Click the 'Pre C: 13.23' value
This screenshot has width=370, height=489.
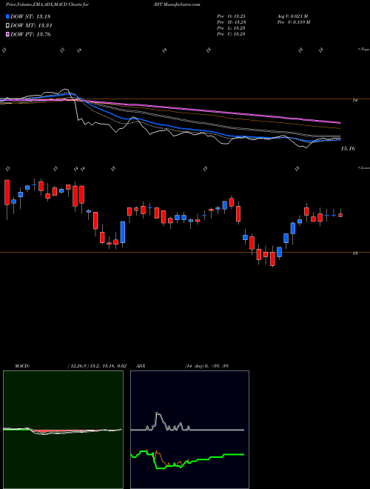231,34
